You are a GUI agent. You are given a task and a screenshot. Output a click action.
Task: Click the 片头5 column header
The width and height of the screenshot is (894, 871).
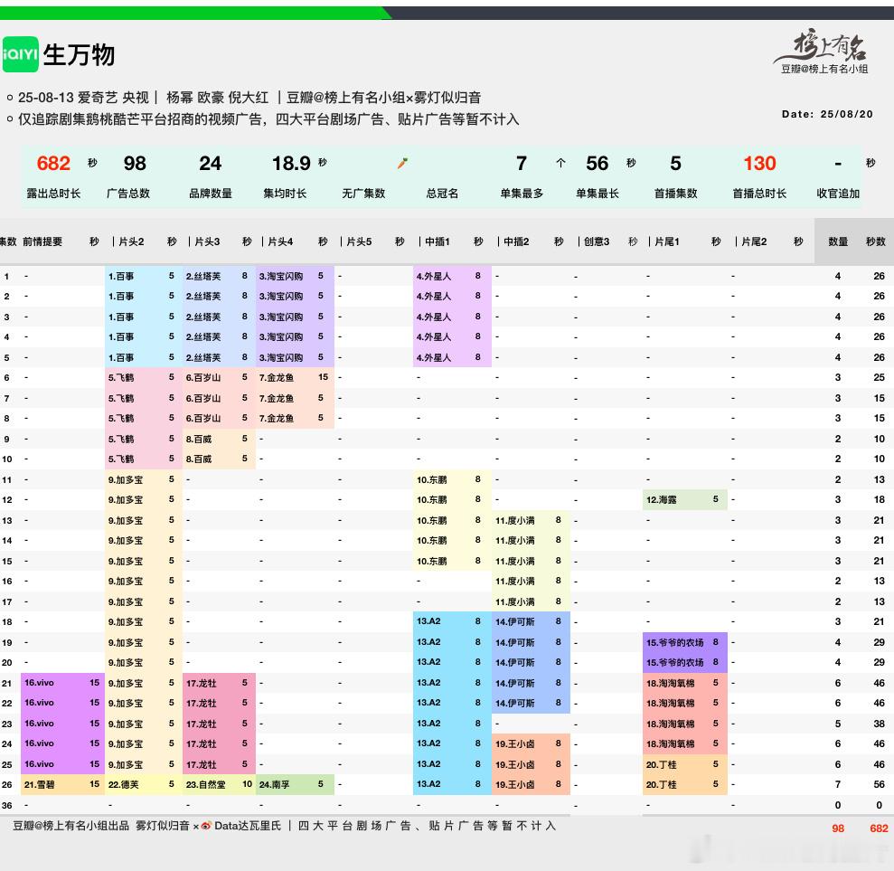pos(359,241)
